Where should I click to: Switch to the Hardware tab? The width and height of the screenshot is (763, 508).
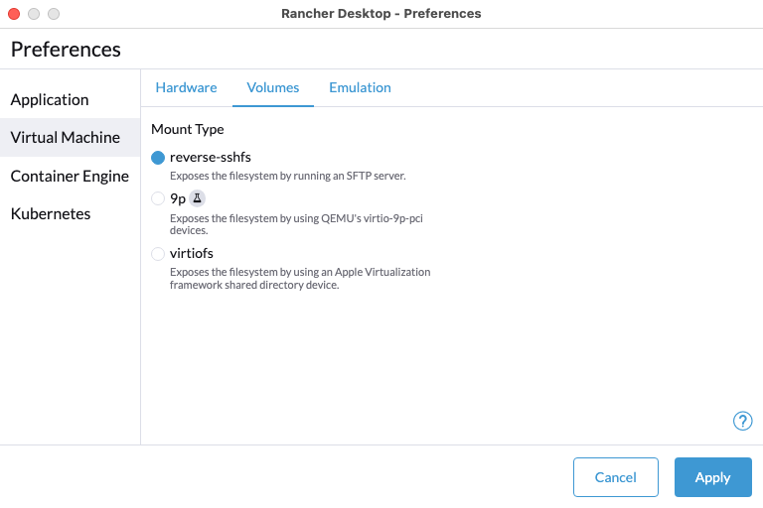point(186,87)
